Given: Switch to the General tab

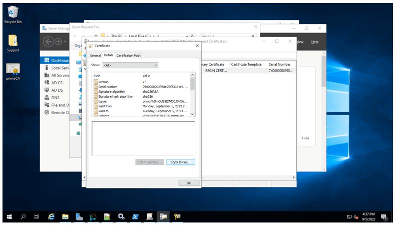Looking at the screenshot, I should point(95,55).
